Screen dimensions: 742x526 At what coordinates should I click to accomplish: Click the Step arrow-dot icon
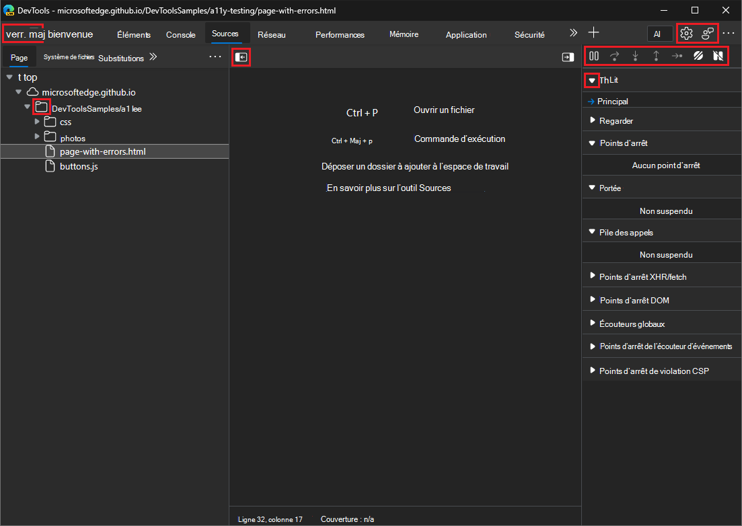tap(677, 56)
